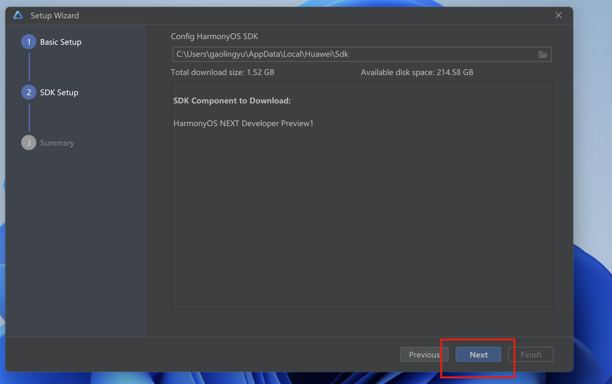612x384 pixels.
Task: Click the Next button
Action: 478,355
